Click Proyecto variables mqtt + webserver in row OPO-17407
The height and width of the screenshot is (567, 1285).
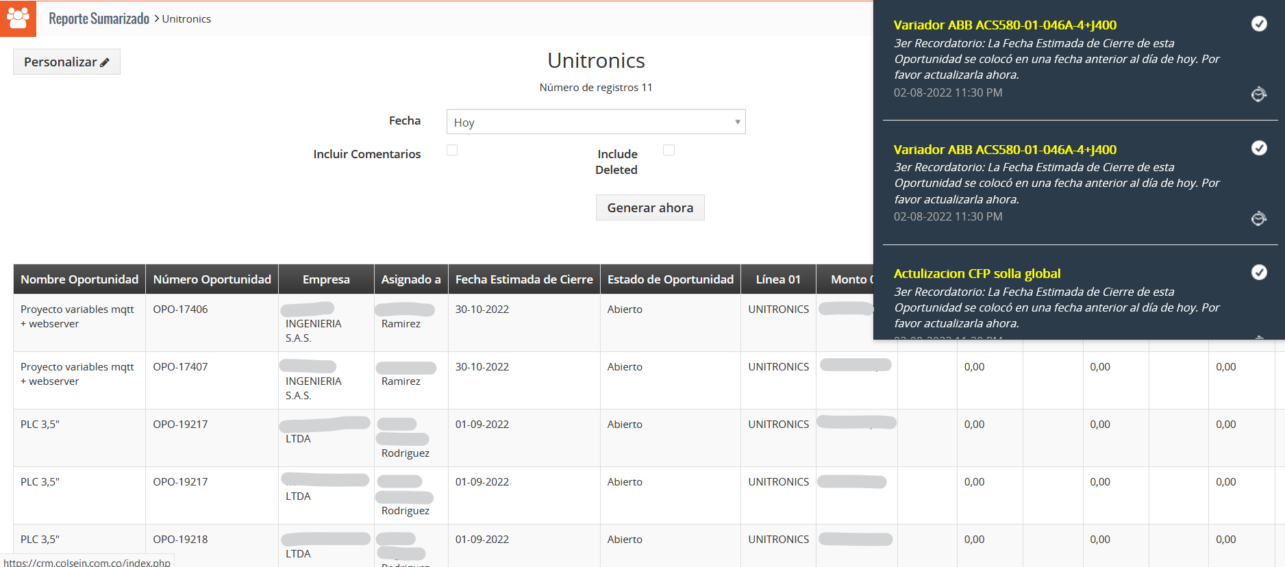coord(77,374)
